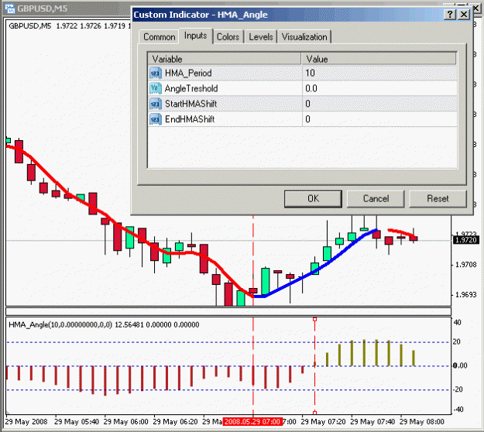
Task: Click the Variable column header
Action: [x=225, y=59]
